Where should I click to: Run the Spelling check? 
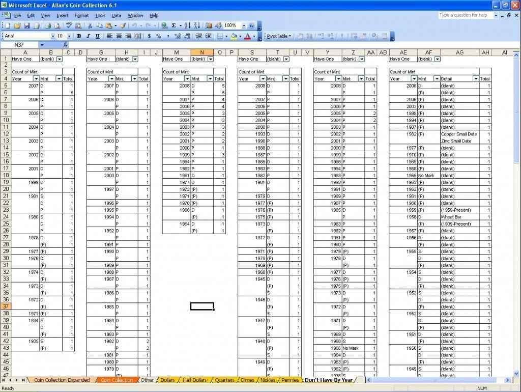(69, 25)
